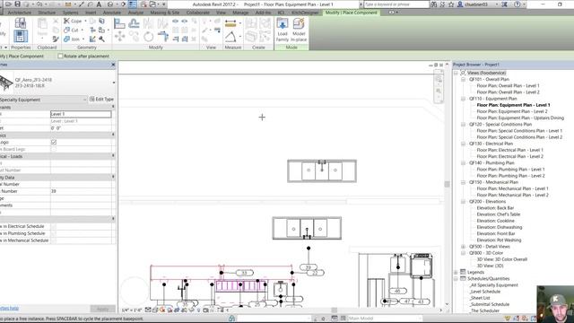Click the Apply button in Properties

[103, 309]
